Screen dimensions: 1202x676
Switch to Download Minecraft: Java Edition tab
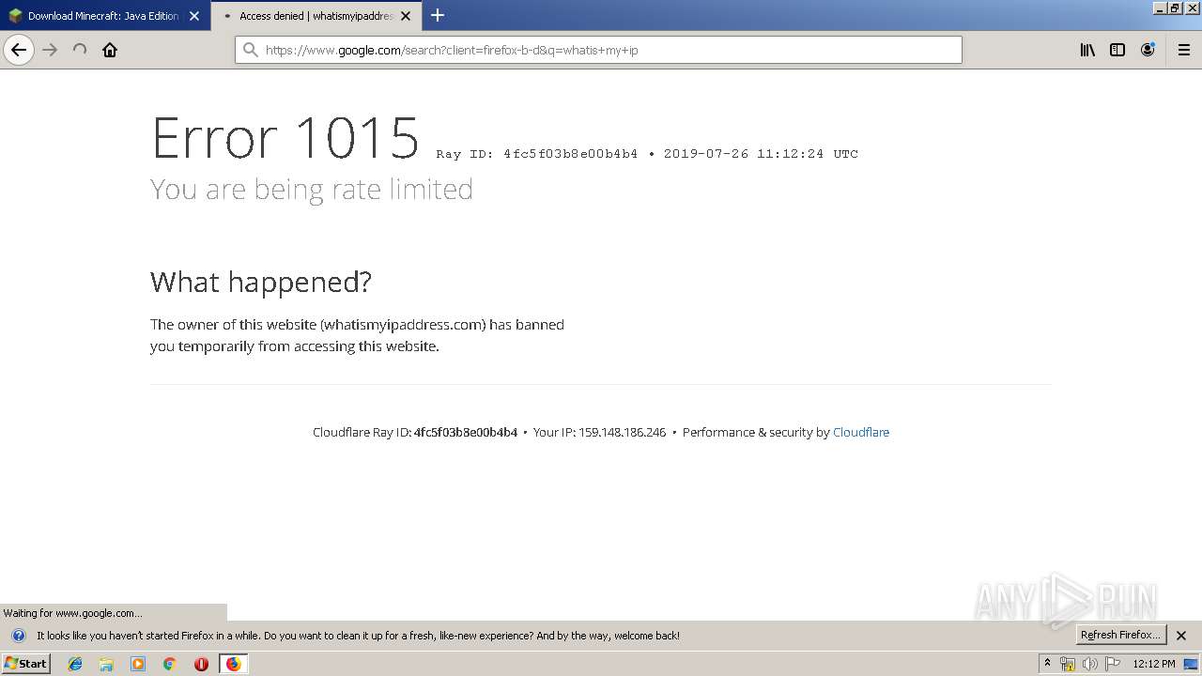(105, 16)
